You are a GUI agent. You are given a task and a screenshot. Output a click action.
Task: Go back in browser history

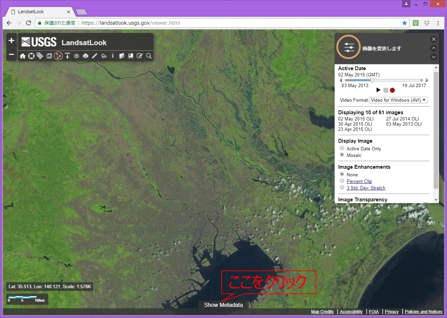pyautogui.click(x=9, y=23)
